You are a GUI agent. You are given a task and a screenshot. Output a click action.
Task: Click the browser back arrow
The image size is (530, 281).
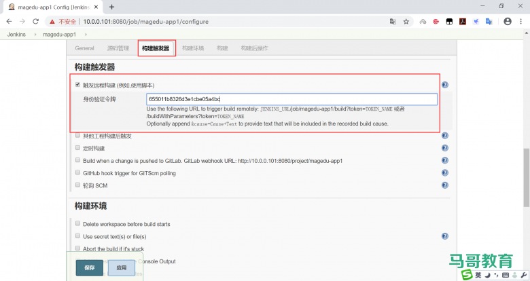(9, 21)
